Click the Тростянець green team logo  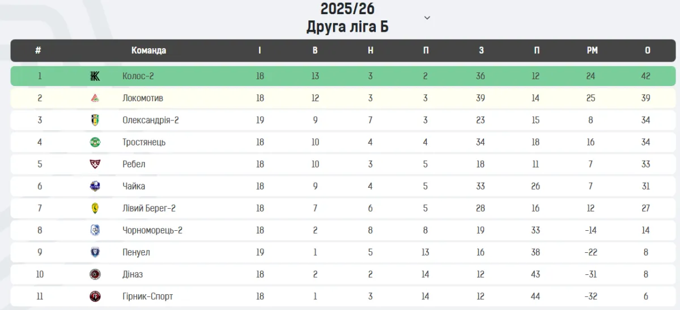[x=95, y=142]
